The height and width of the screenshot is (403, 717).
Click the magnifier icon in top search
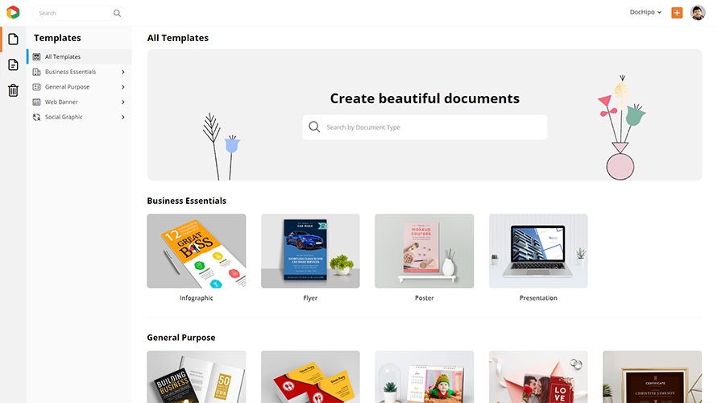[117, 13]
